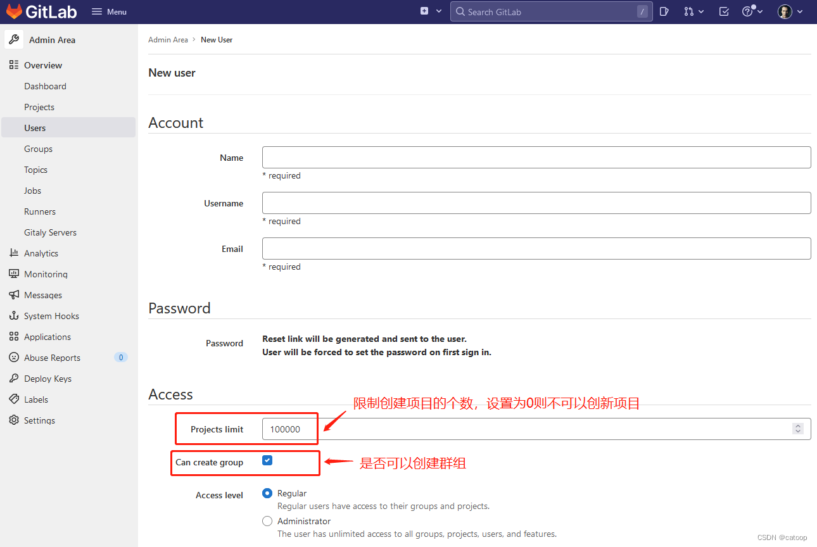Viewport: 817px width, 547px height.
Task: Uncheck the Can create group checkbox
Action: point(267,460)
